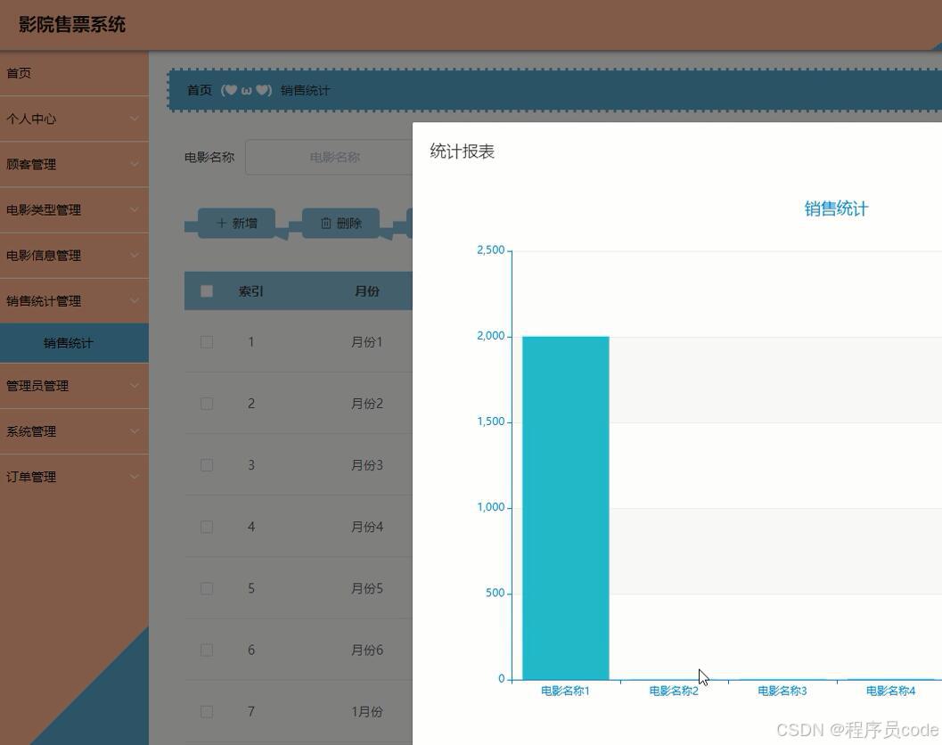Click the index 7 table cell
The height and width of the screenshot is (745, 942).
pyautogui.click(x=251, y=712)
